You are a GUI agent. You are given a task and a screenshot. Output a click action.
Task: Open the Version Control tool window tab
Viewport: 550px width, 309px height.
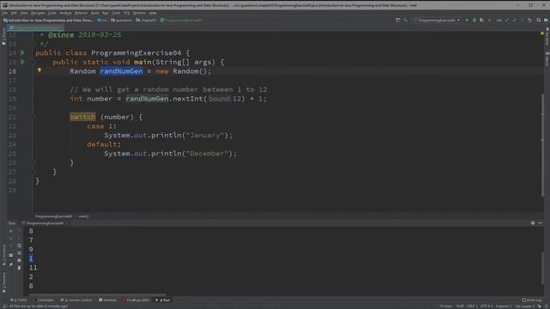[76, 300]
